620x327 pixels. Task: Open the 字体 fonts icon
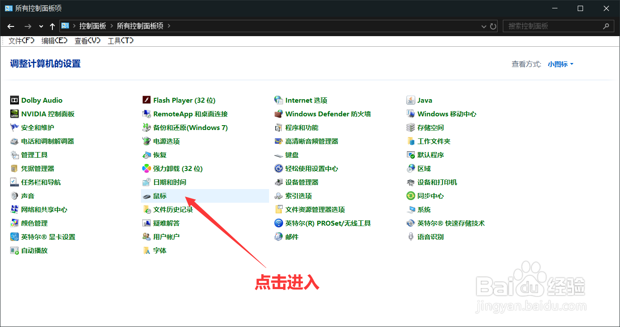[147, 250]
